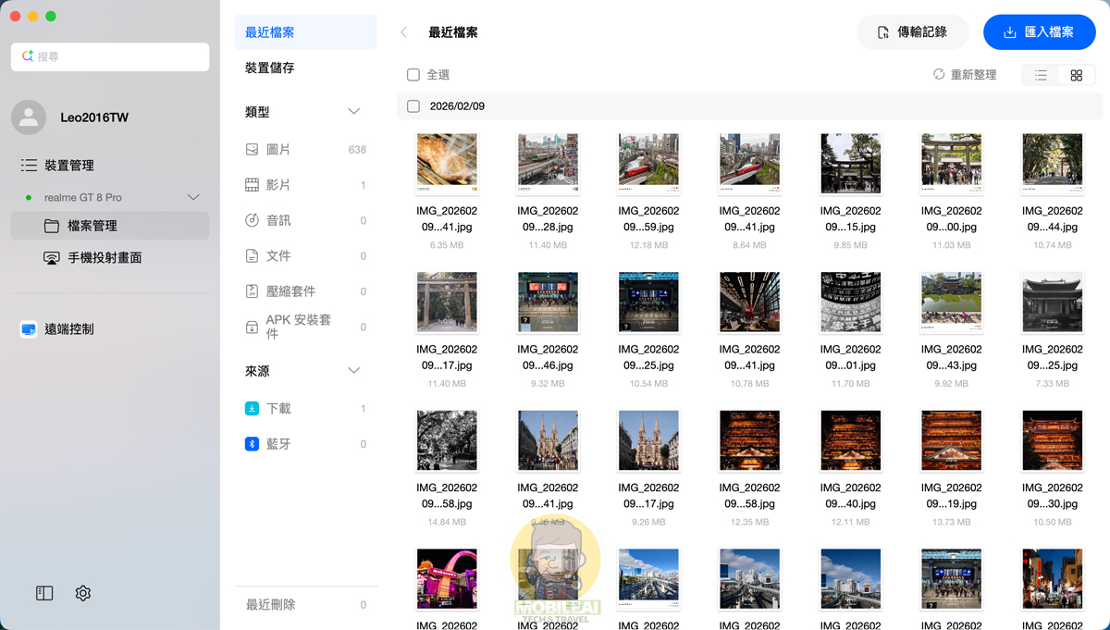This screenshot has width=1110, height=630.
Task: Open 檔案管理 folder item
Action: point(110,226)
